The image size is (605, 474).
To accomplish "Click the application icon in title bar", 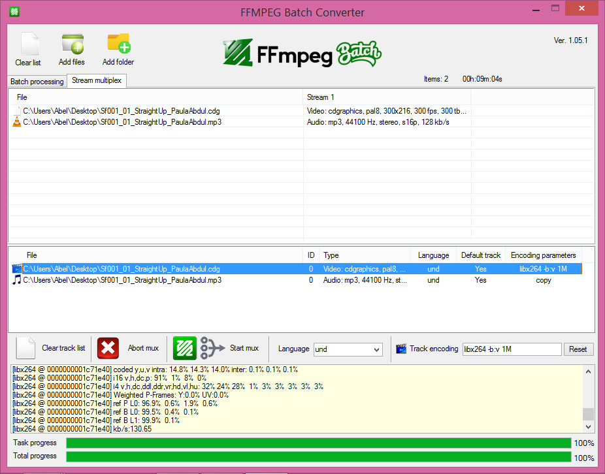I will click(x=14, y=12).
